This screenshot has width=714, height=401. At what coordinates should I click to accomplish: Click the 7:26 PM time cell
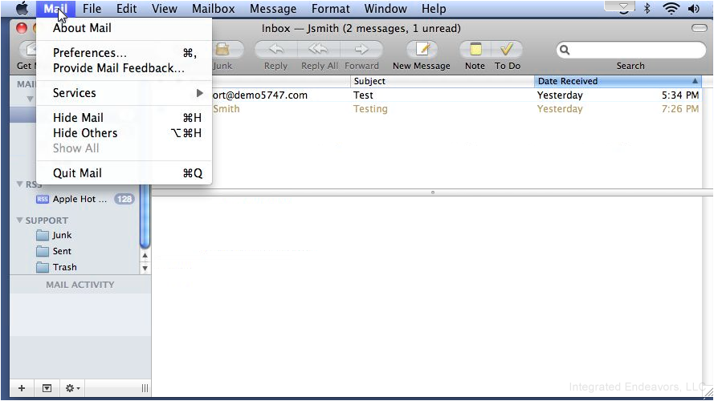click(679, 108)
